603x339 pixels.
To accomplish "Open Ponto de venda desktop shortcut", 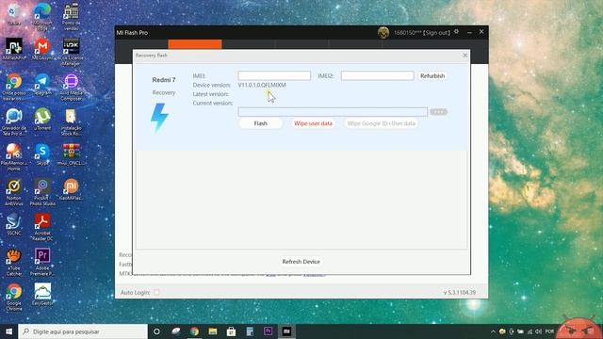I will pyautogui.click(x=72, y=17).
